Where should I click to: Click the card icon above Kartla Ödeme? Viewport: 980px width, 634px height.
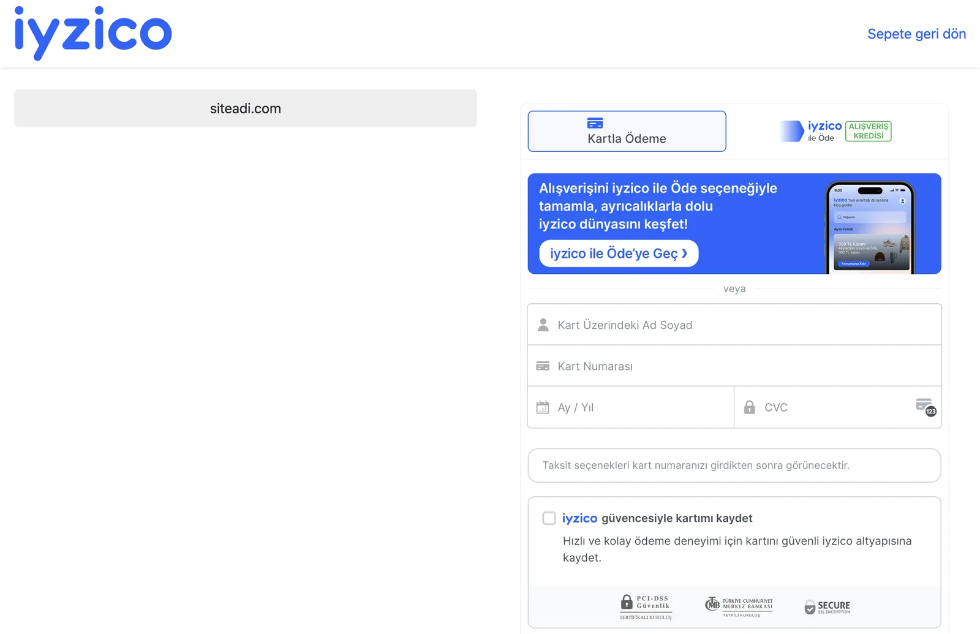[595, 123]
